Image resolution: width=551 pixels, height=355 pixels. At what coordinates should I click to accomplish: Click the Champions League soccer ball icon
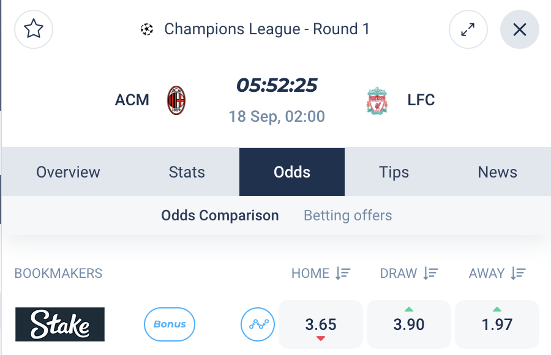[x=147, y=29]
